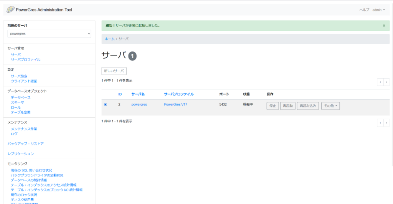Click the 再読み込み button
Screen dimensions: 393x204
[308, 106]
